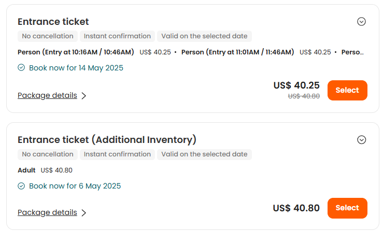
Task: Expand the first Entrance ticket card chevron
Action: click(x=361, y=22)
